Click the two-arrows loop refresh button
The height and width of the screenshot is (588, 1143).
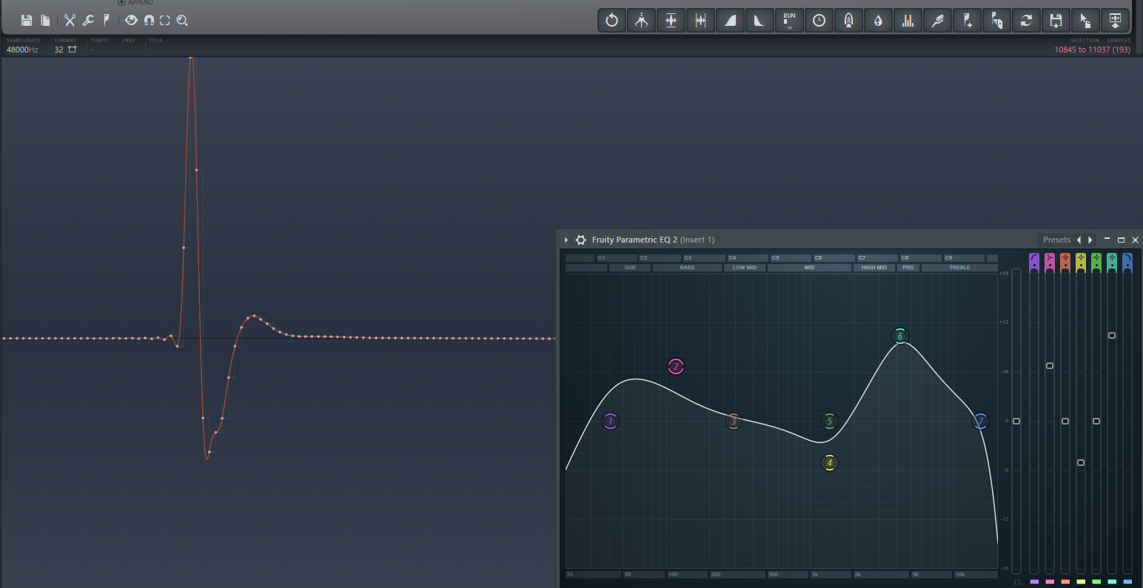tap(1026, 21)
